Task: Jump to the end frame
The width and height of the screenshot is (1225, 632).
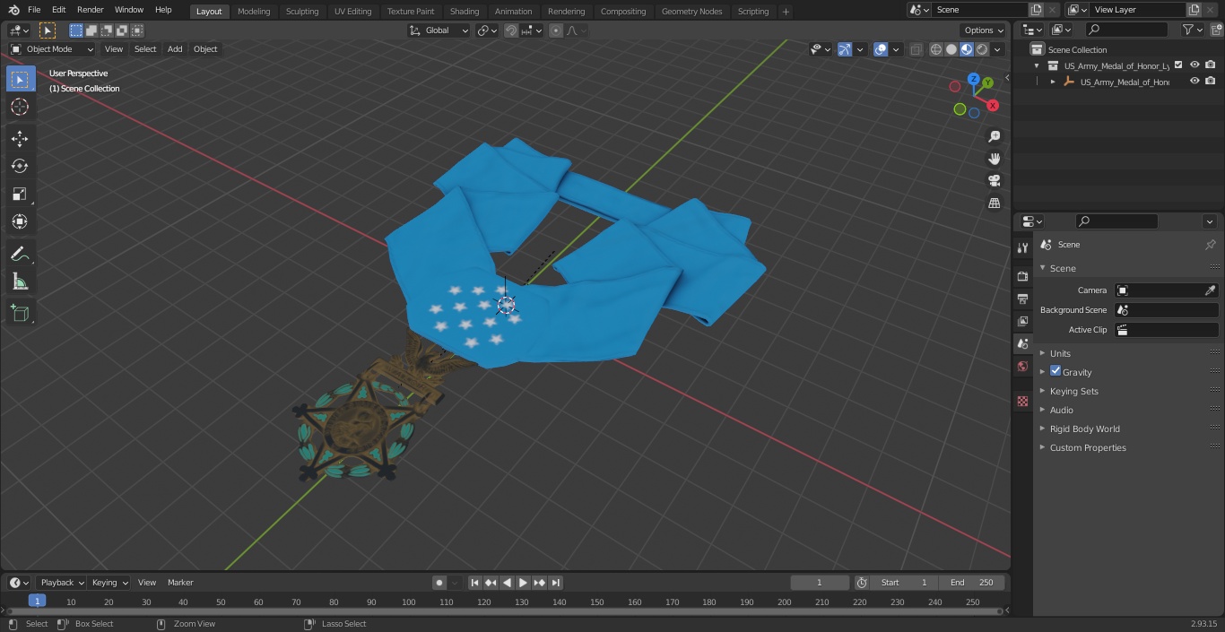Action: pos(556,583)
